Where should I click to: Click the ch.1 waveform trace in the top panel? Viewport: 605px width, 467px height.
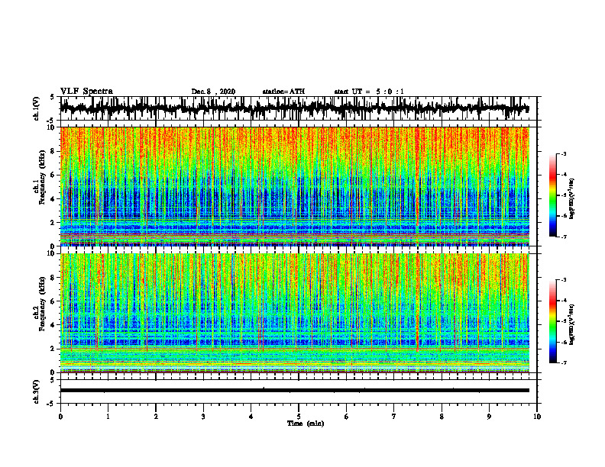click(x=294, y=108)
